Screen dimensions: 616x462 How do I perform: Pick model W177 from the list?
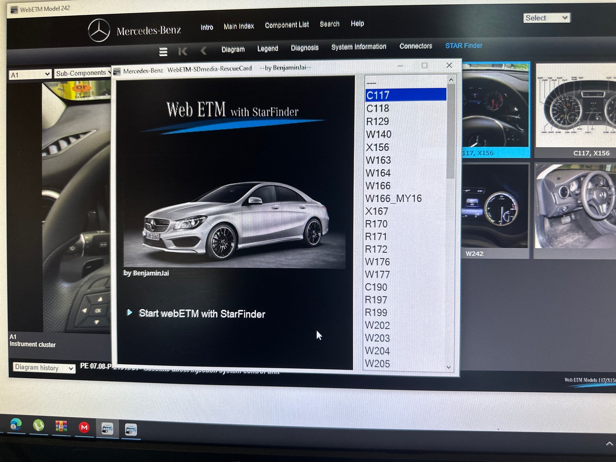coord(406,274)
